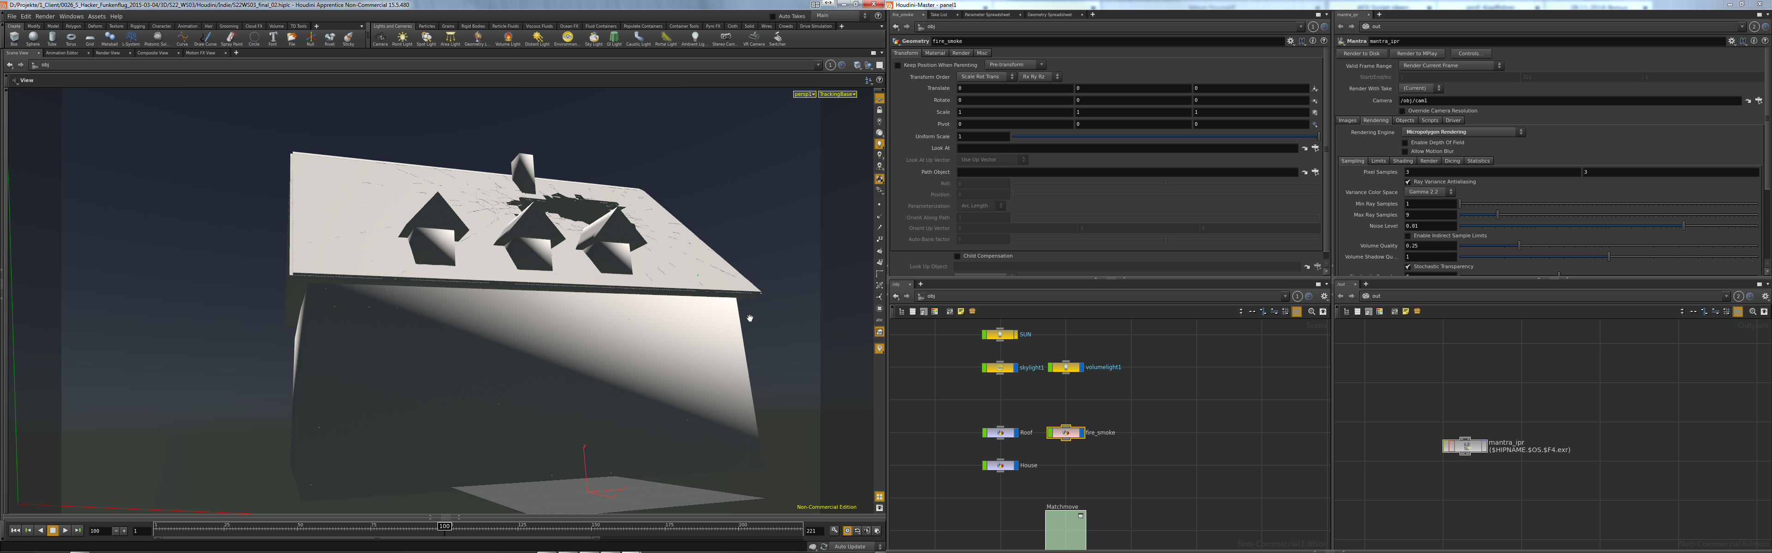1772x553 pixels.
Task: Select the Torus shelf tool
Action: (71, 38)
